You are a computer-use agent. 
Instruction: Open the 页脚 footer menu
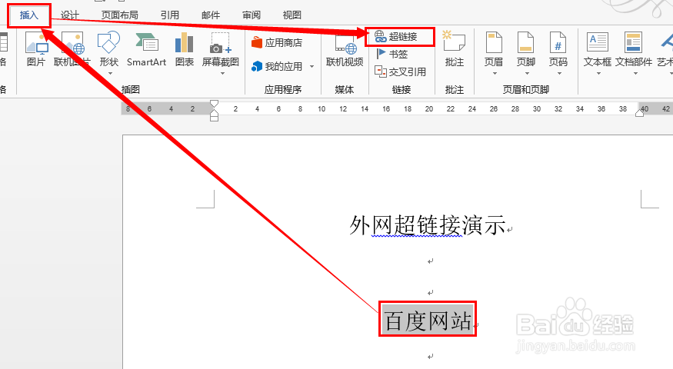[x=526, y=49]
